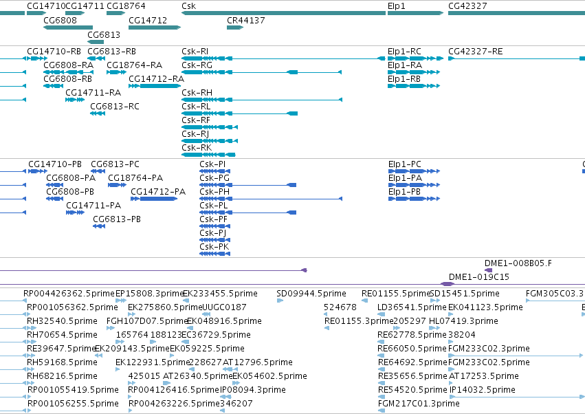This screenshot has height=414, width=585.
Task: Select EST 524678 label
Action: [340, 307]
